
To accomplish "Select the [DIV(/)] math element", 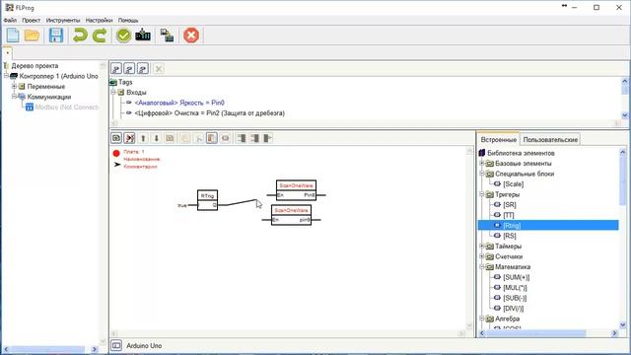I will 513,309.
